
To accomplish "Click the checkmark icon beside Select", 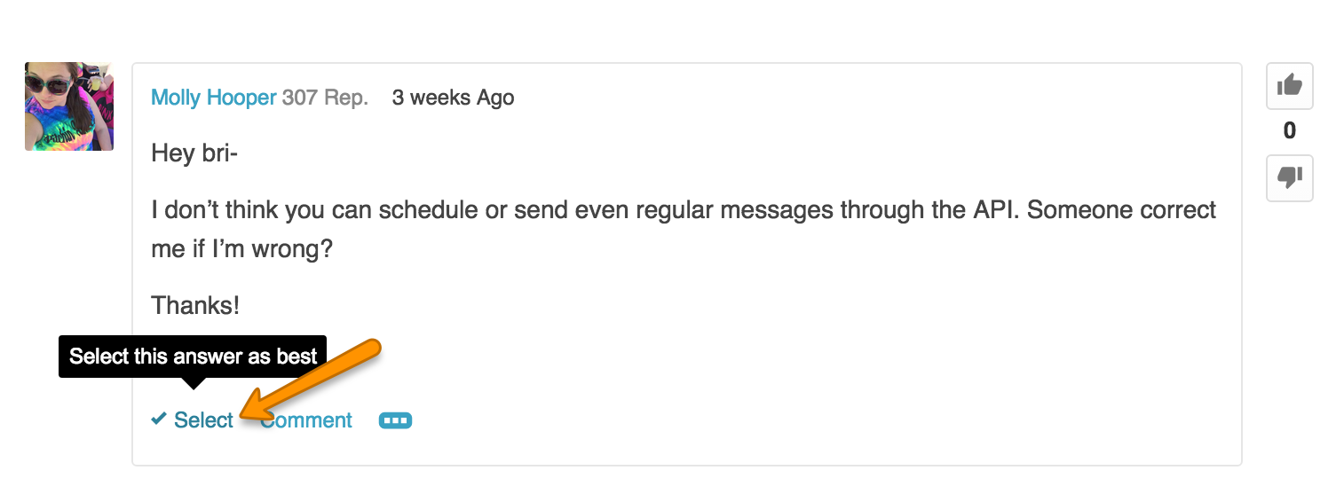I will 159,419.
